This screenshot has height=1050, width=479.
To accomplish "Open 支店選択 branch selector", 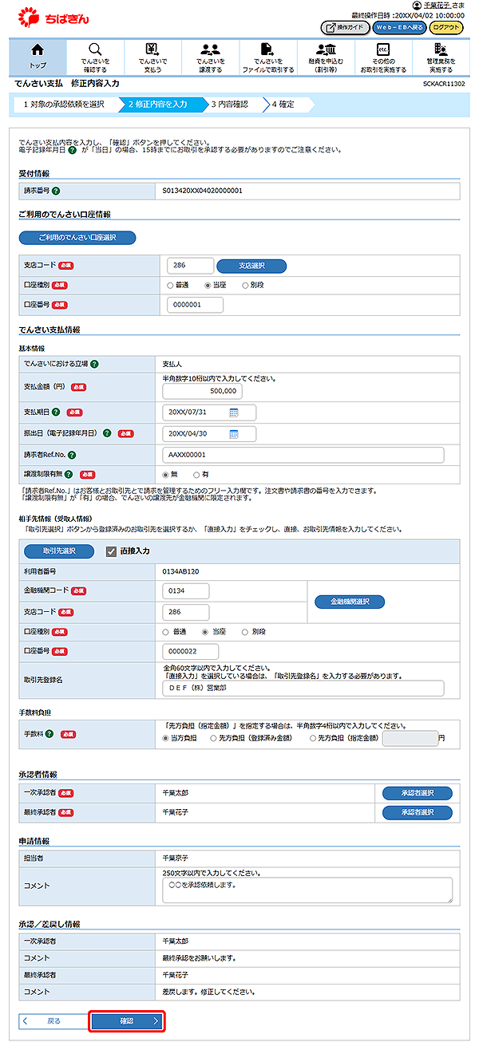I will point(251,266).
